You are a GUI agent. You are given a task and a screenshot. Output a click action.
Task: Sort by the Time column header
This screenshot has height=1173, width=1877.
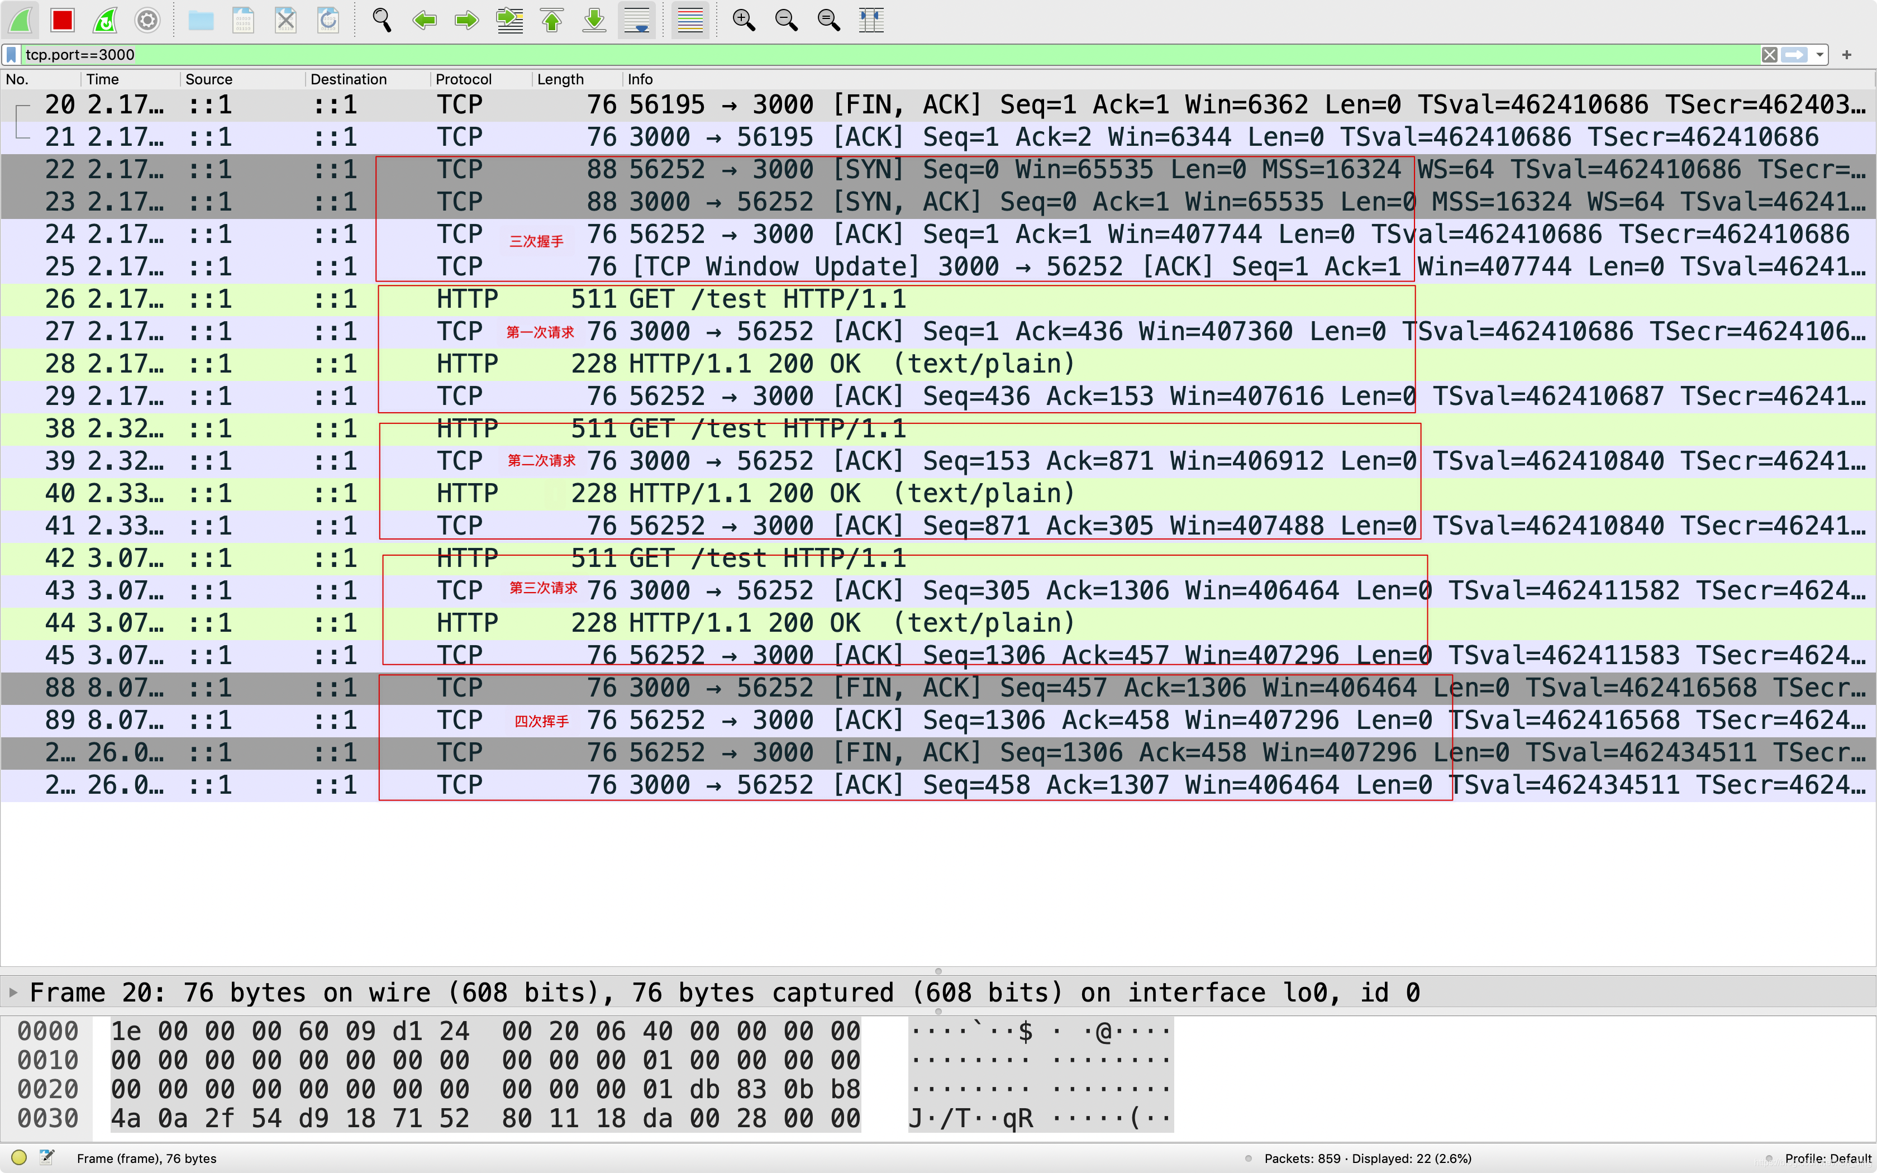pyautogui.click(x=102, y=79)
